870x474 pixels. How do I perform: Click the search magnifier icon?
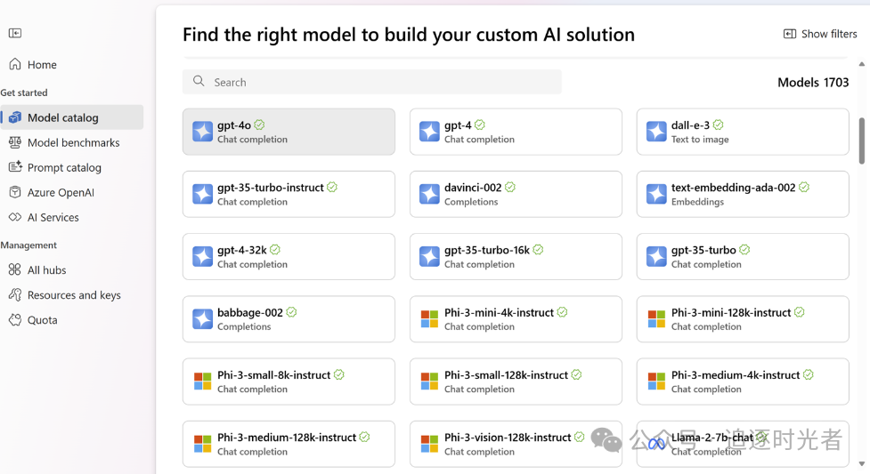pyautogui.click(x=199, y=82)
